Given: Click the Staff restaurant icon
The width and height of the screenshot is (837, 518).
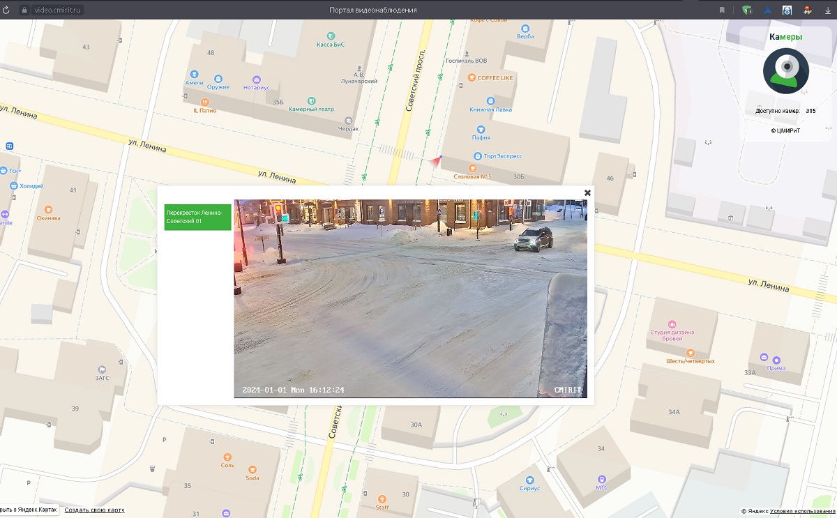Looking at the screenshot, I should 382,498.
